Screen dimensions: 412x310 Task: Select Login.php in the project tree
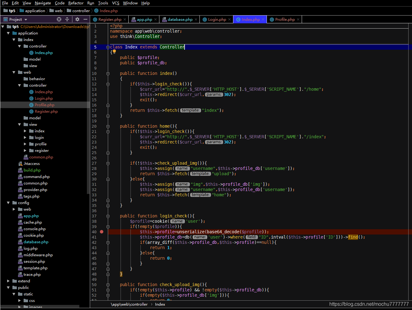(44, 98)
